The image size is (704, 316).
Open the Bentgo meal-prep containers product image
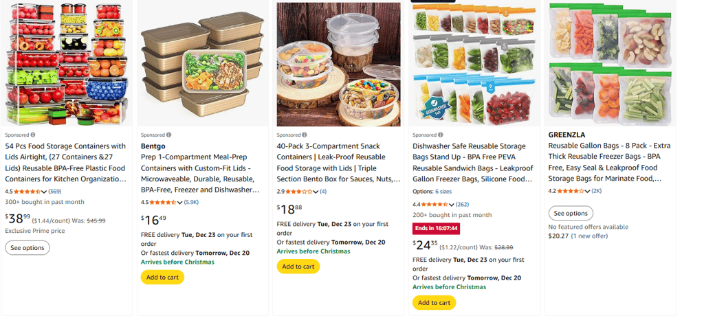click(203, 64)
